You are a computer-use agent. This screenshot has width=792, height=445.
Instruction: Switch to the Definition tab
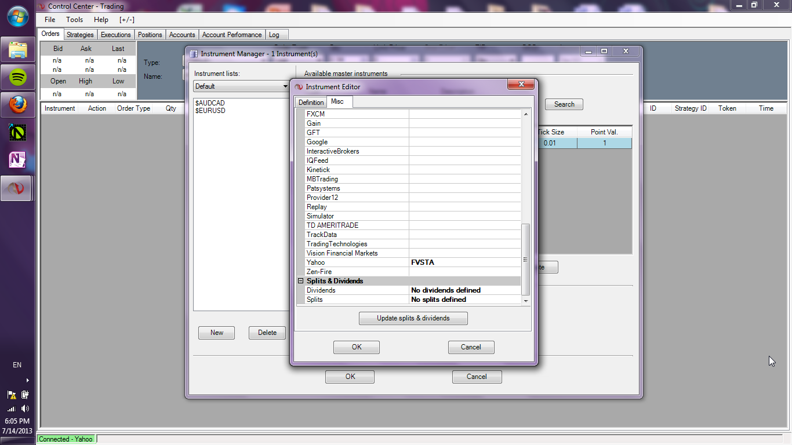pyautogui.click(x=311, y=103)
